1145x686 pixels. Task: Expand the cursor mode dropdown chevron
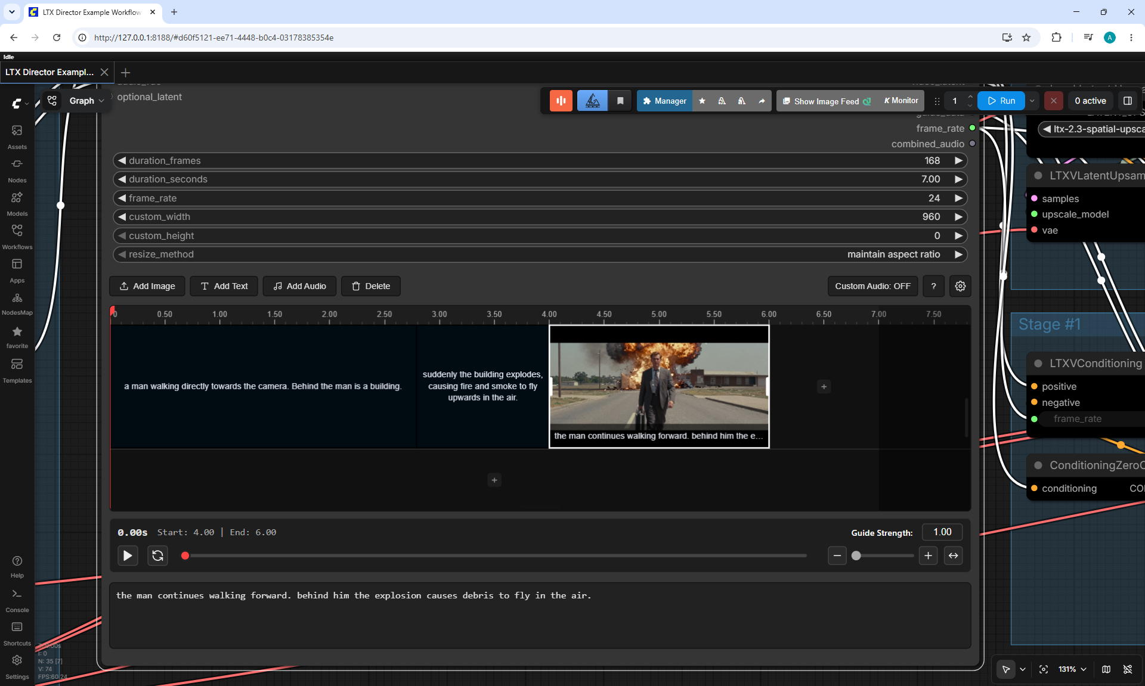(x=1023, y=669)
